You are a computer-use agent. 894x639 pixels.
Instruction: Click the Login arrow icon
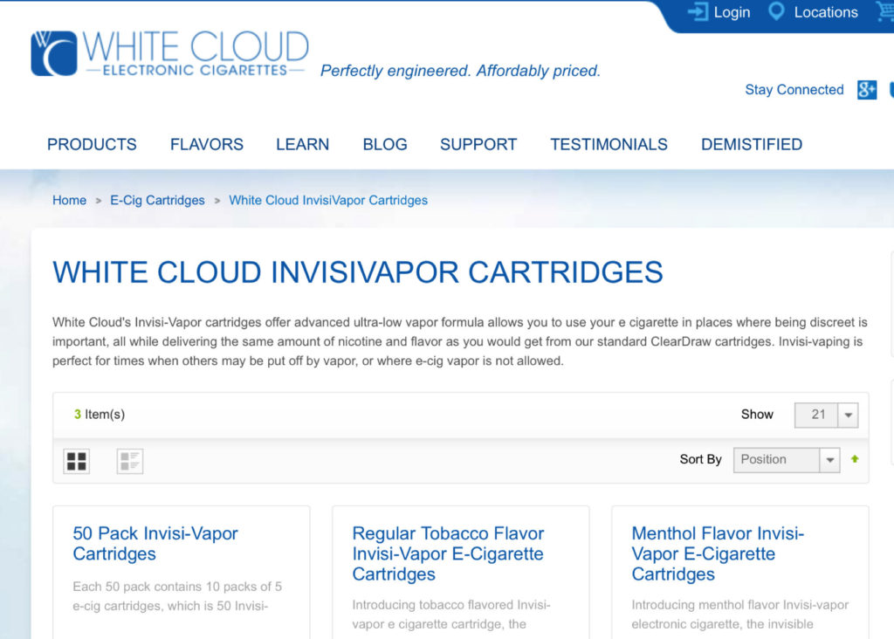(x=698, y=12)
